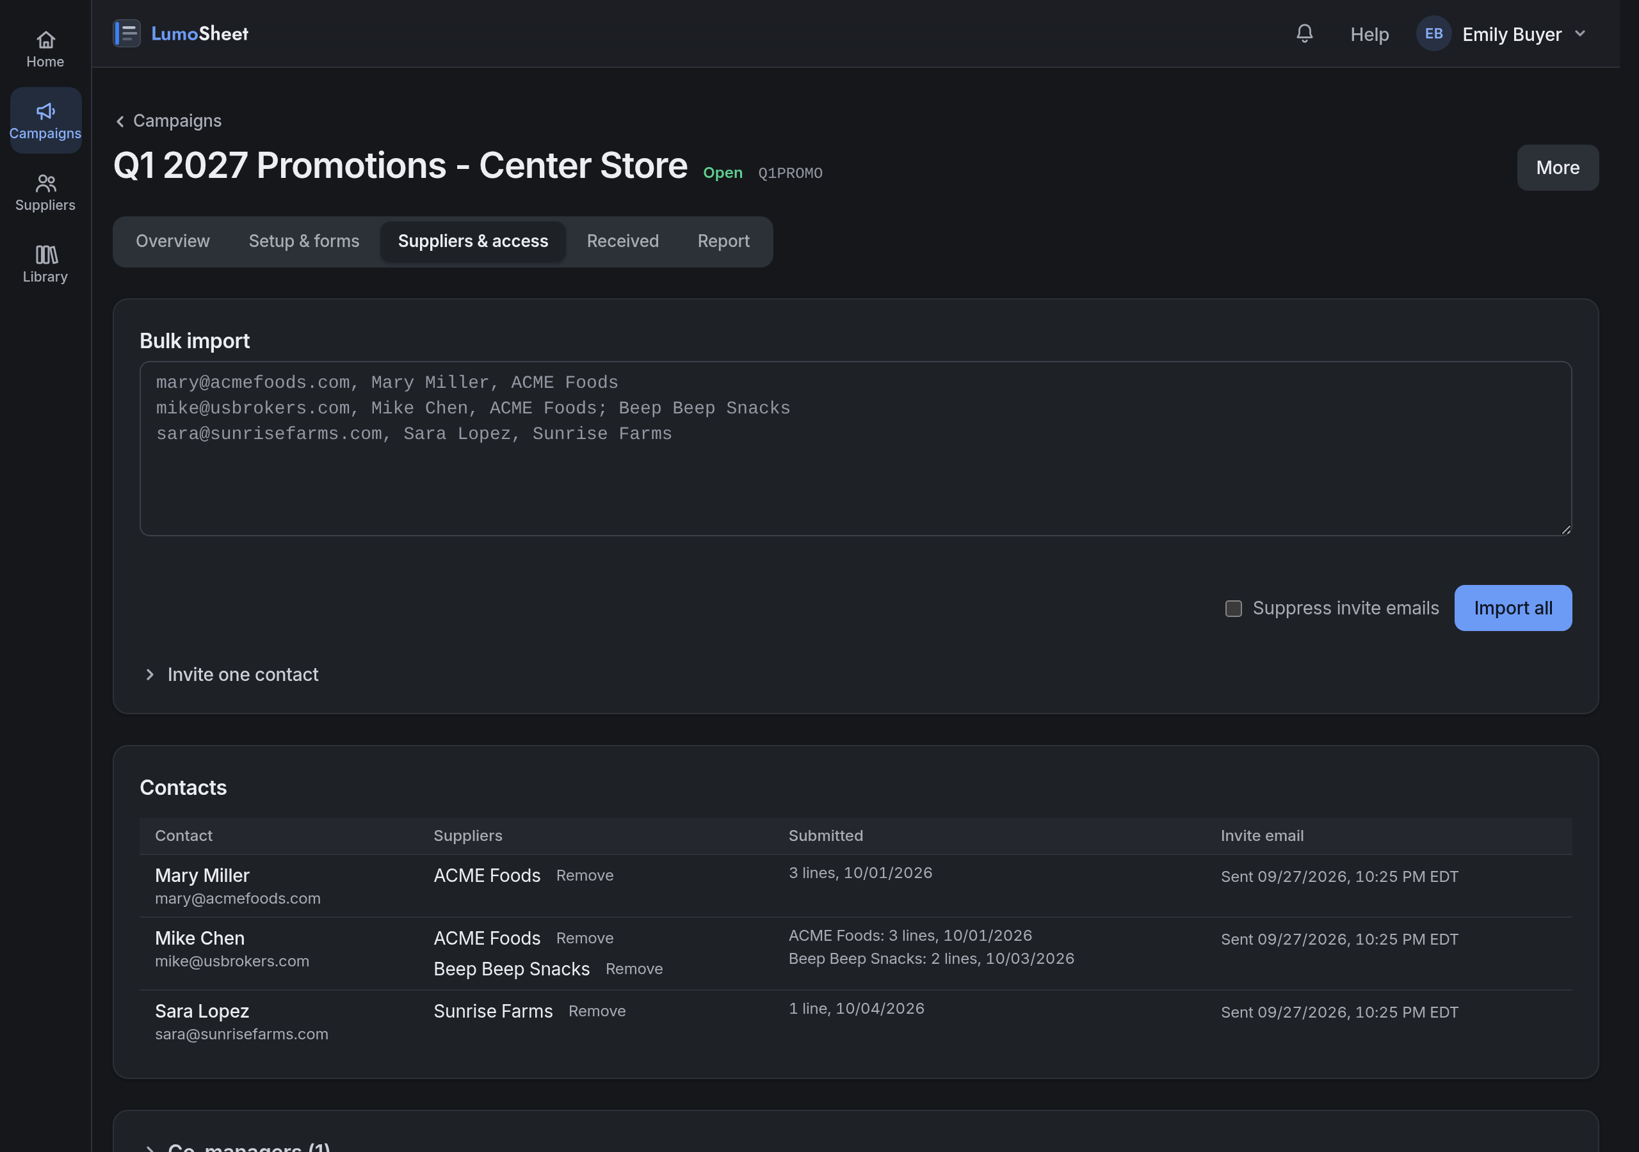Go back to Campaigns breadcrumb
The width and height of the screenshot is (1639, 1152).
(x=168, y=120)
